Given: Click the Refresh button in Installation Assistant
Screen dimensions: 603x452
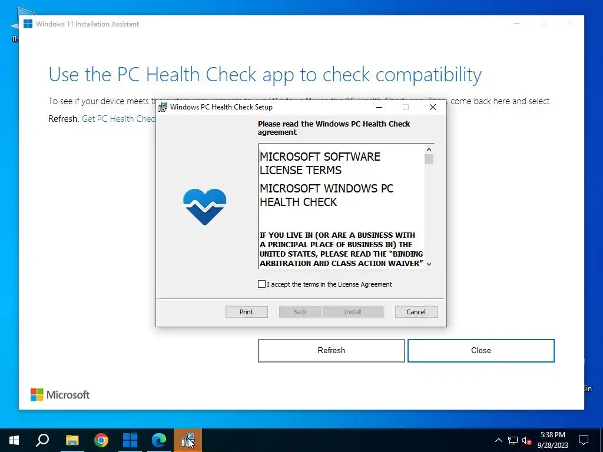Looking at the screenshot, I should click(331, 351).
